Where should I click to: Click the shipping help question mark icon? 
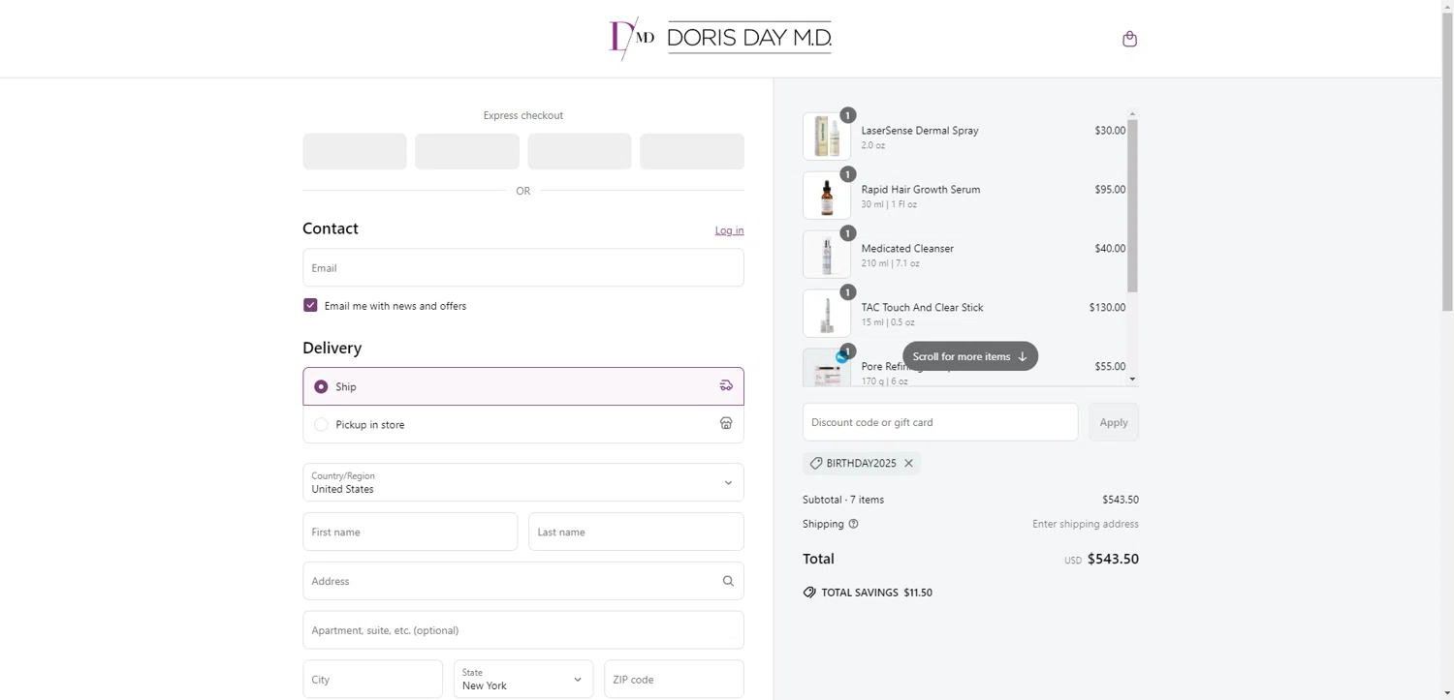tap(853, 524)
